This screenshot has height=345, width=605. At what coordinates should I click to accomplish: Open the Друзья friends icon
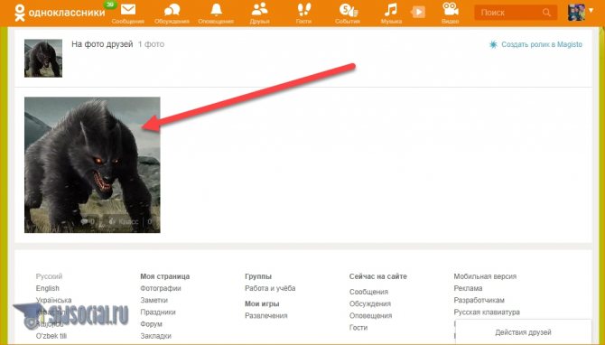(259, 10)
